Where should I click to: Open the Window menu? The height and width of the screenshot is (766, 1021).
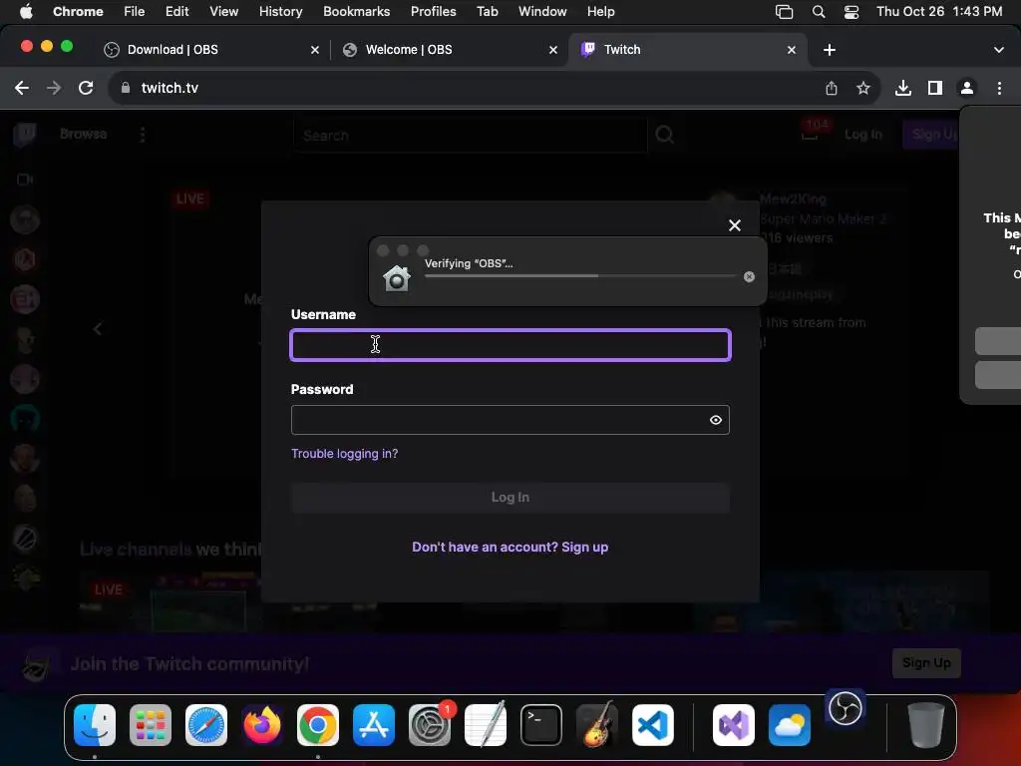point(542,12)
